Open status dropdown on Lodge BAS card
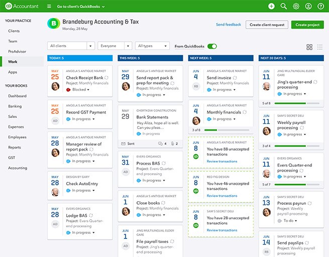Image resolution: width=329 pixels, height=257 pixels. (x=93, y=233)
